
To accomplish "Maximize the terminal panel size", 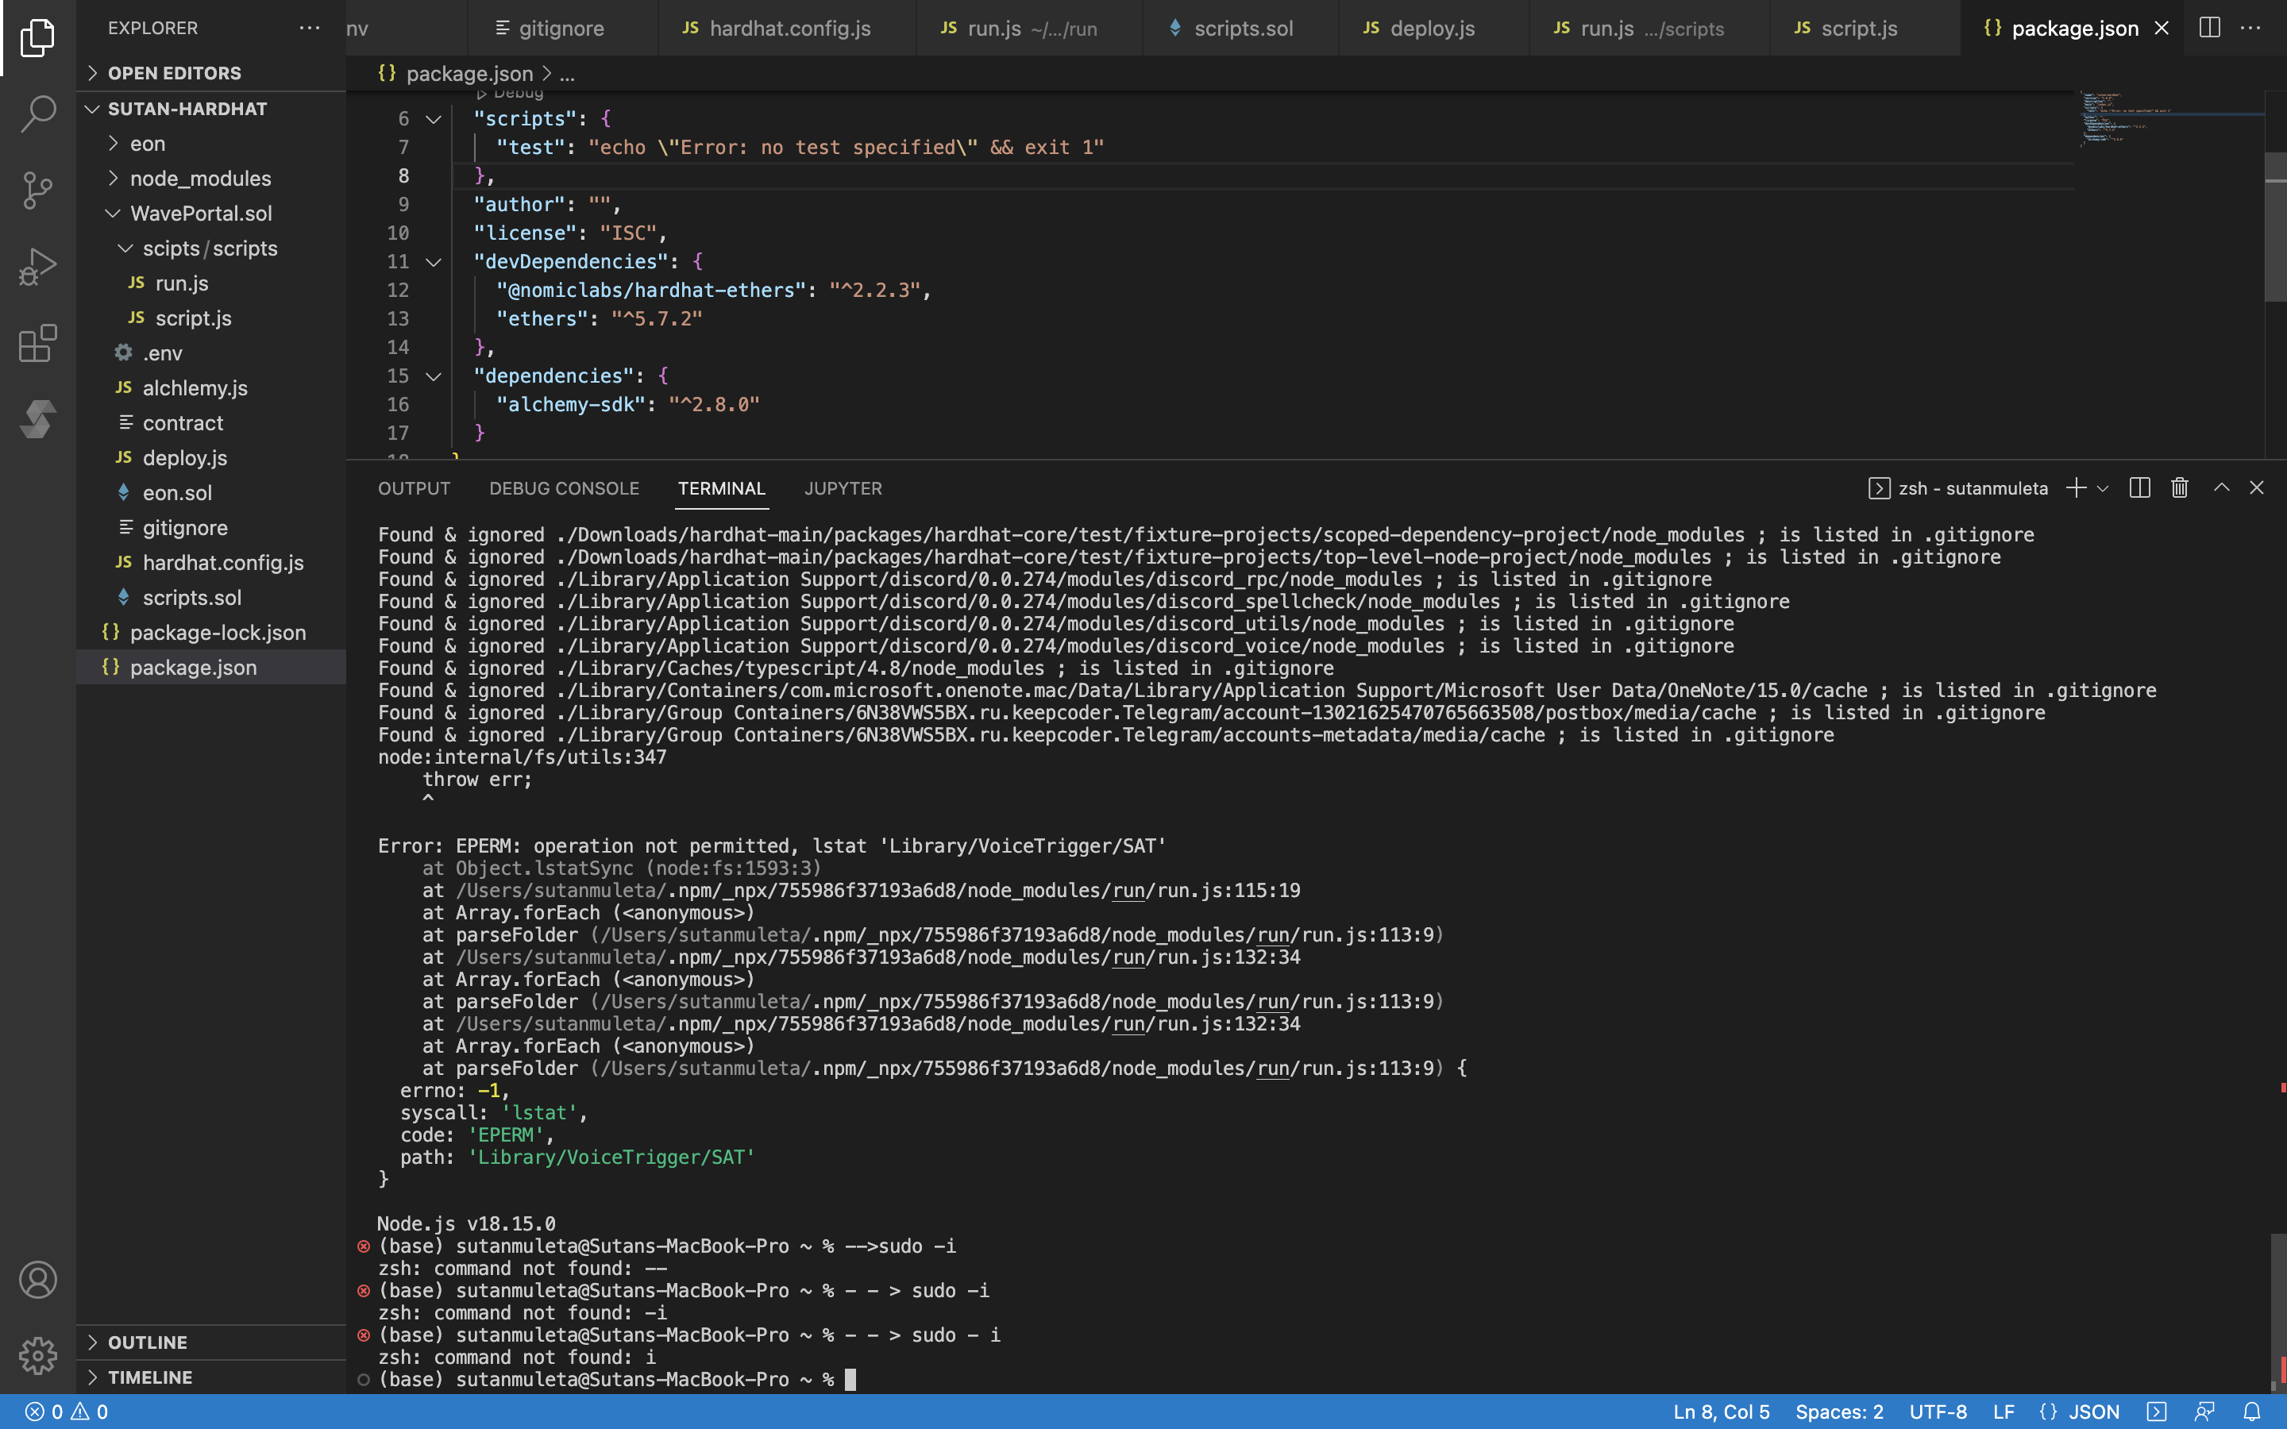I will pyautogui.click(x=2221, y=487).
